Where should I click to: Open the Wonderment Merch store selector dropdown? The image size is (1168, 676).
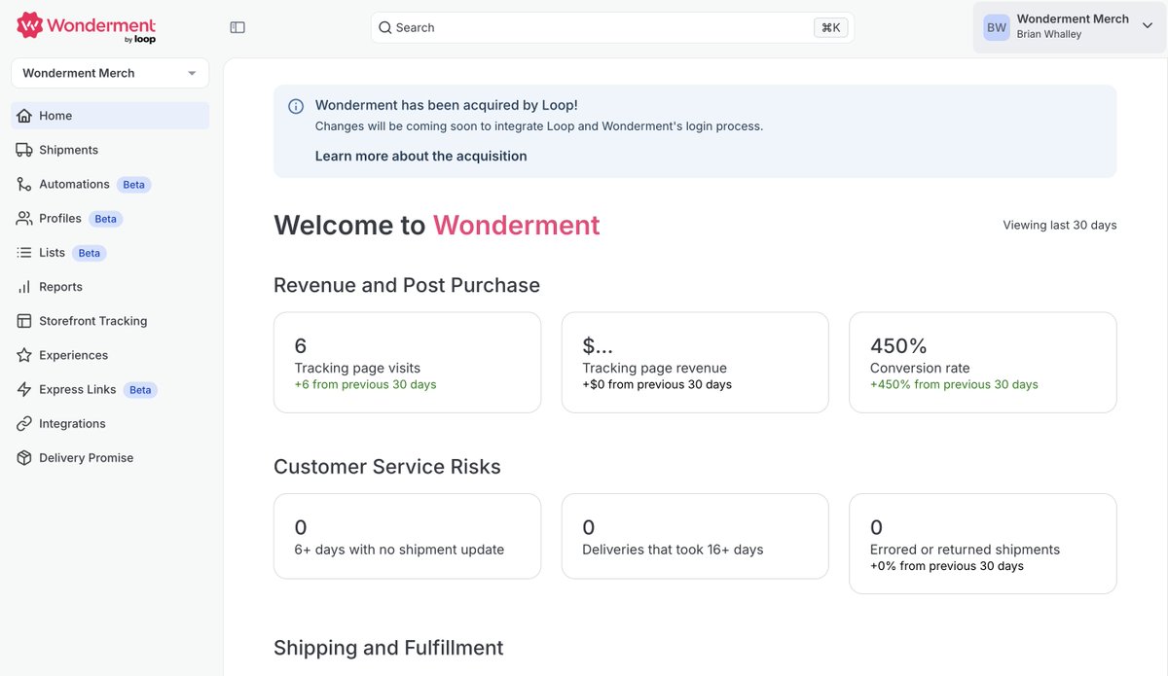(x=110, y=73)
